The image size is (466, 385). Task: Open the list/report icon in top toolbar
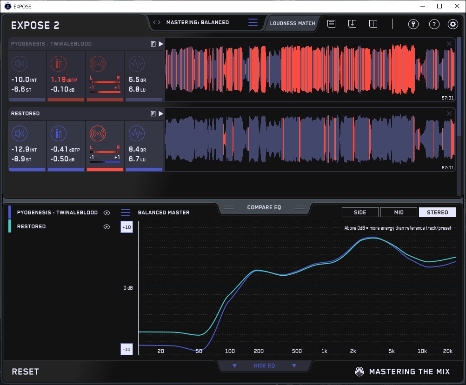point(332,24)
